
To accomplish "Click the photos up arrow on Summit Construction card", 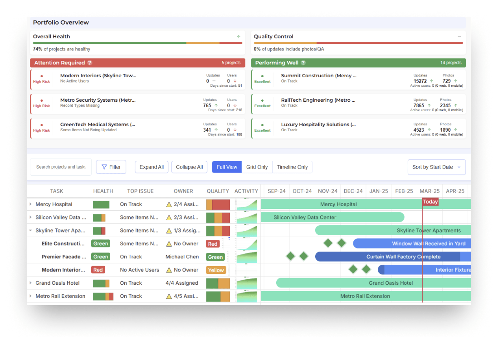I will 456,81.
